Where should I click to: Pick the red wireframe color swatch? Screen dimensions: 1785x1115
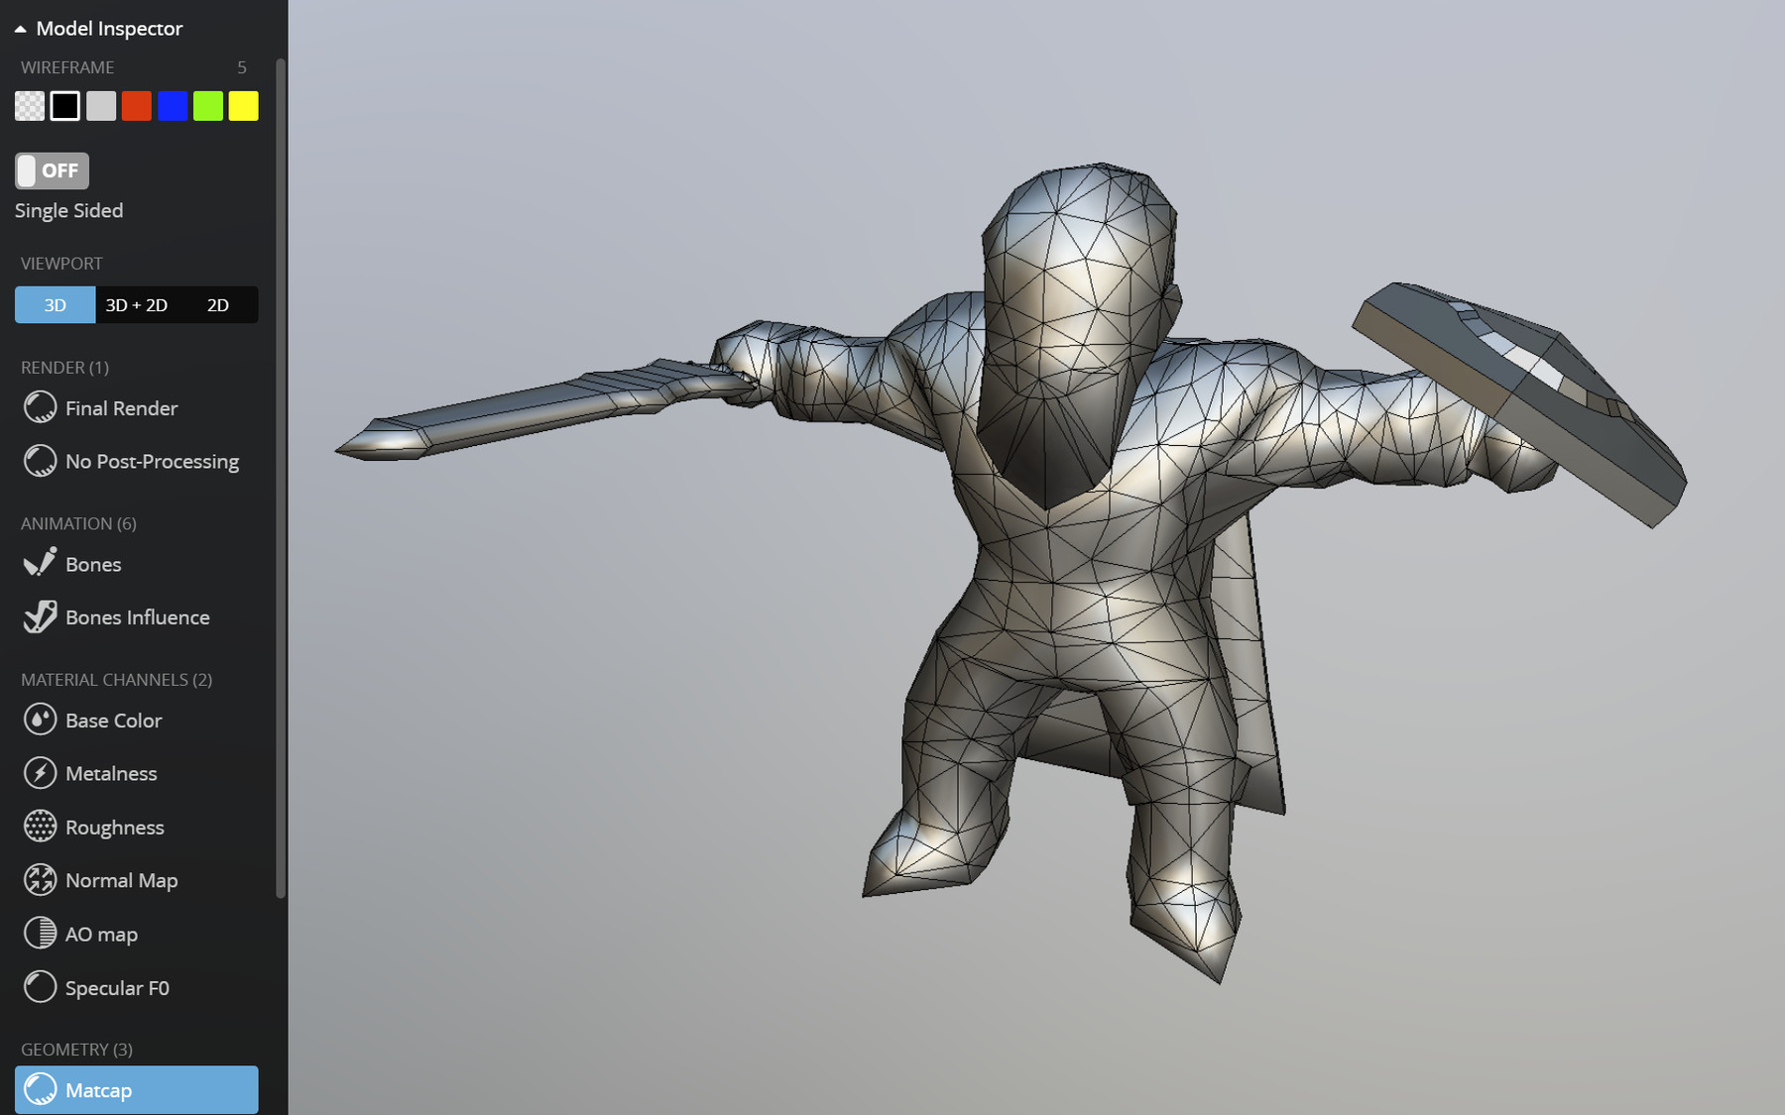pyautogui.click(x=136, y=105)
